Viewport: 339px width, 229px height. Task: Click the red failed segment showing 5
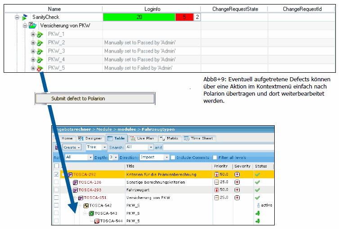tap(184, 17)
